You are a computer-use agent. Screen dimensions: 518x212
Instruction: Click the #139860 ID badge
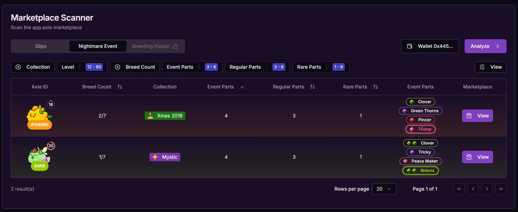(40, 125)
